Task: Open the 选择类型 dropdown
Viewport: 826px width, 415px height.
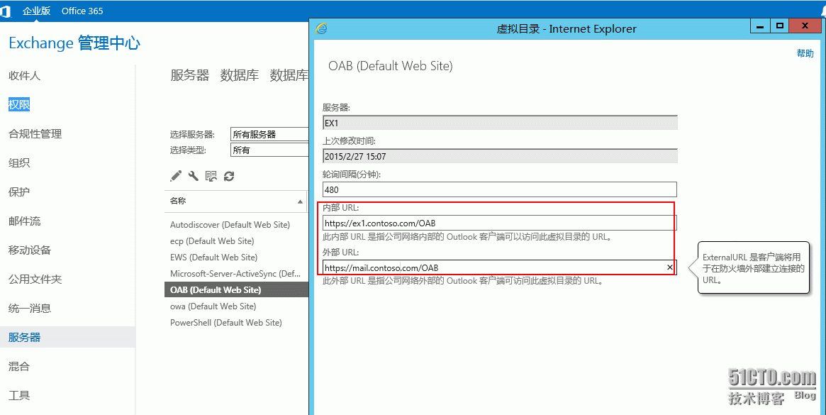Action: (x=269, y=150)
